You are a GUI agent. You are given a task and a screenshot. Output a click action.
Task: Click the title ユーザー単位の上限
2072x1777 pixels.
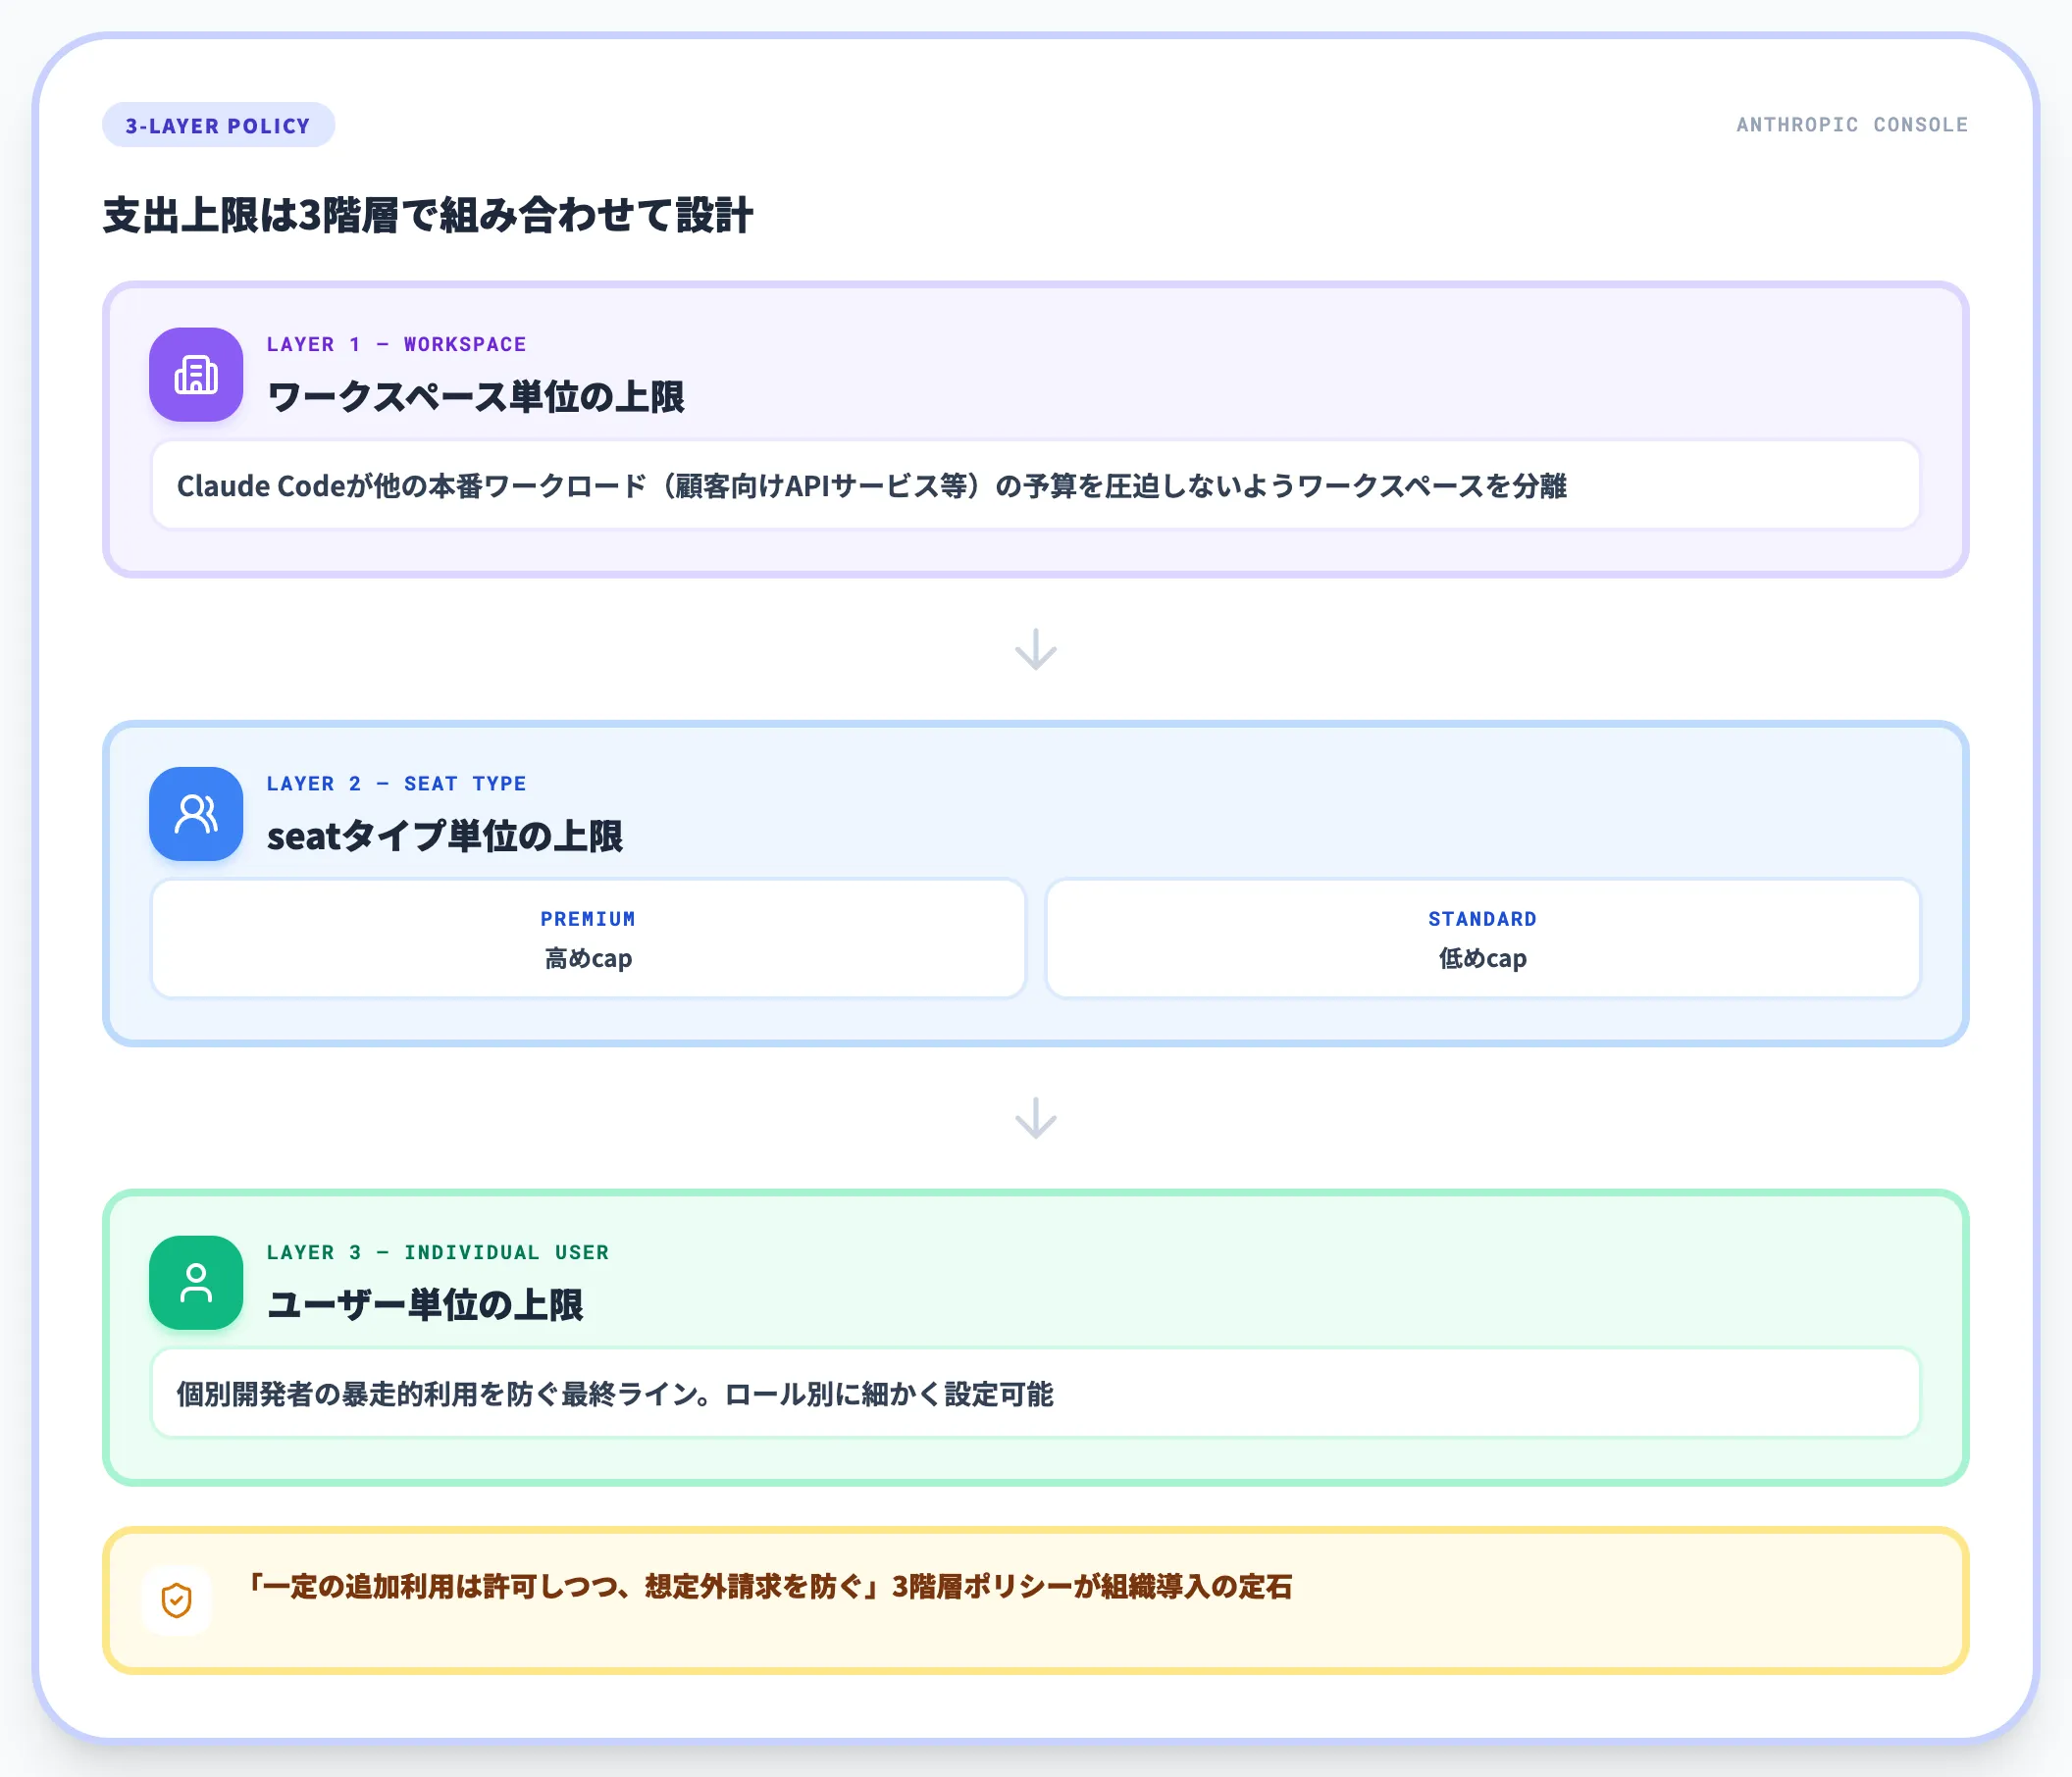point(424,1305)
